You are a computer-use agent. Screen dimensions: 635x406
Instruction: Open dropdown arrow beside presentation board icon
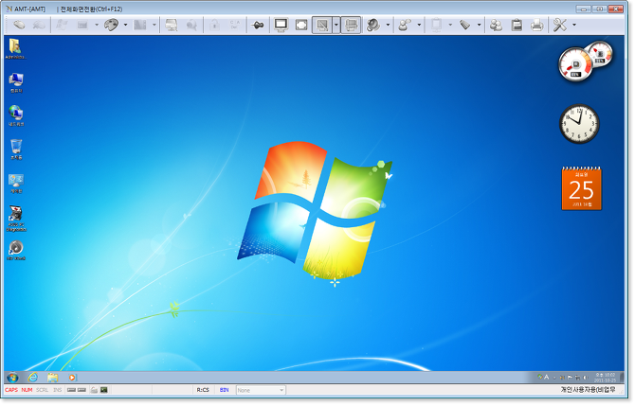pos(450,25)
